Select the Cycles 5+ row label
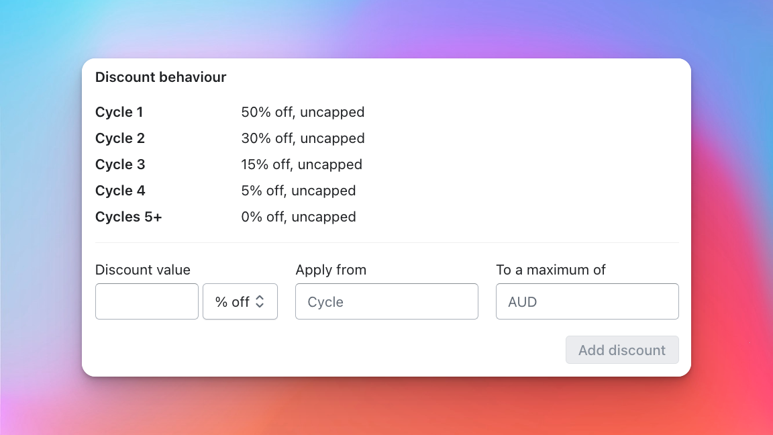Image resolution: width=773 pixels, height=435 pixels. click(x=129, y=217)
